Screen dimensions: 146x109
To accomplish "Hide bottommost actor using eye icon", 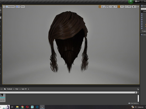I will pyautogui.click(x=142, y=28).
